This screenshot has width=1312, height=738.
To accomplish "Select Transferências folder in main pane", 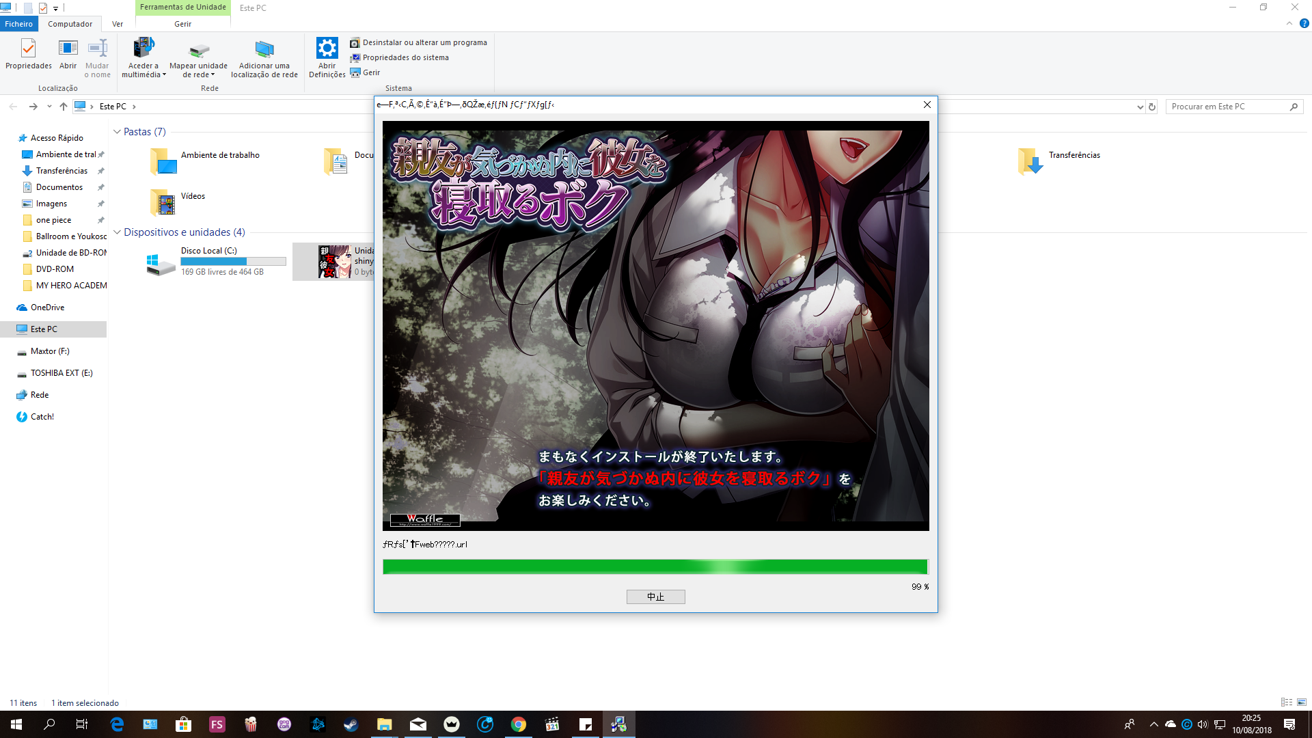I will coord(1059,161).
